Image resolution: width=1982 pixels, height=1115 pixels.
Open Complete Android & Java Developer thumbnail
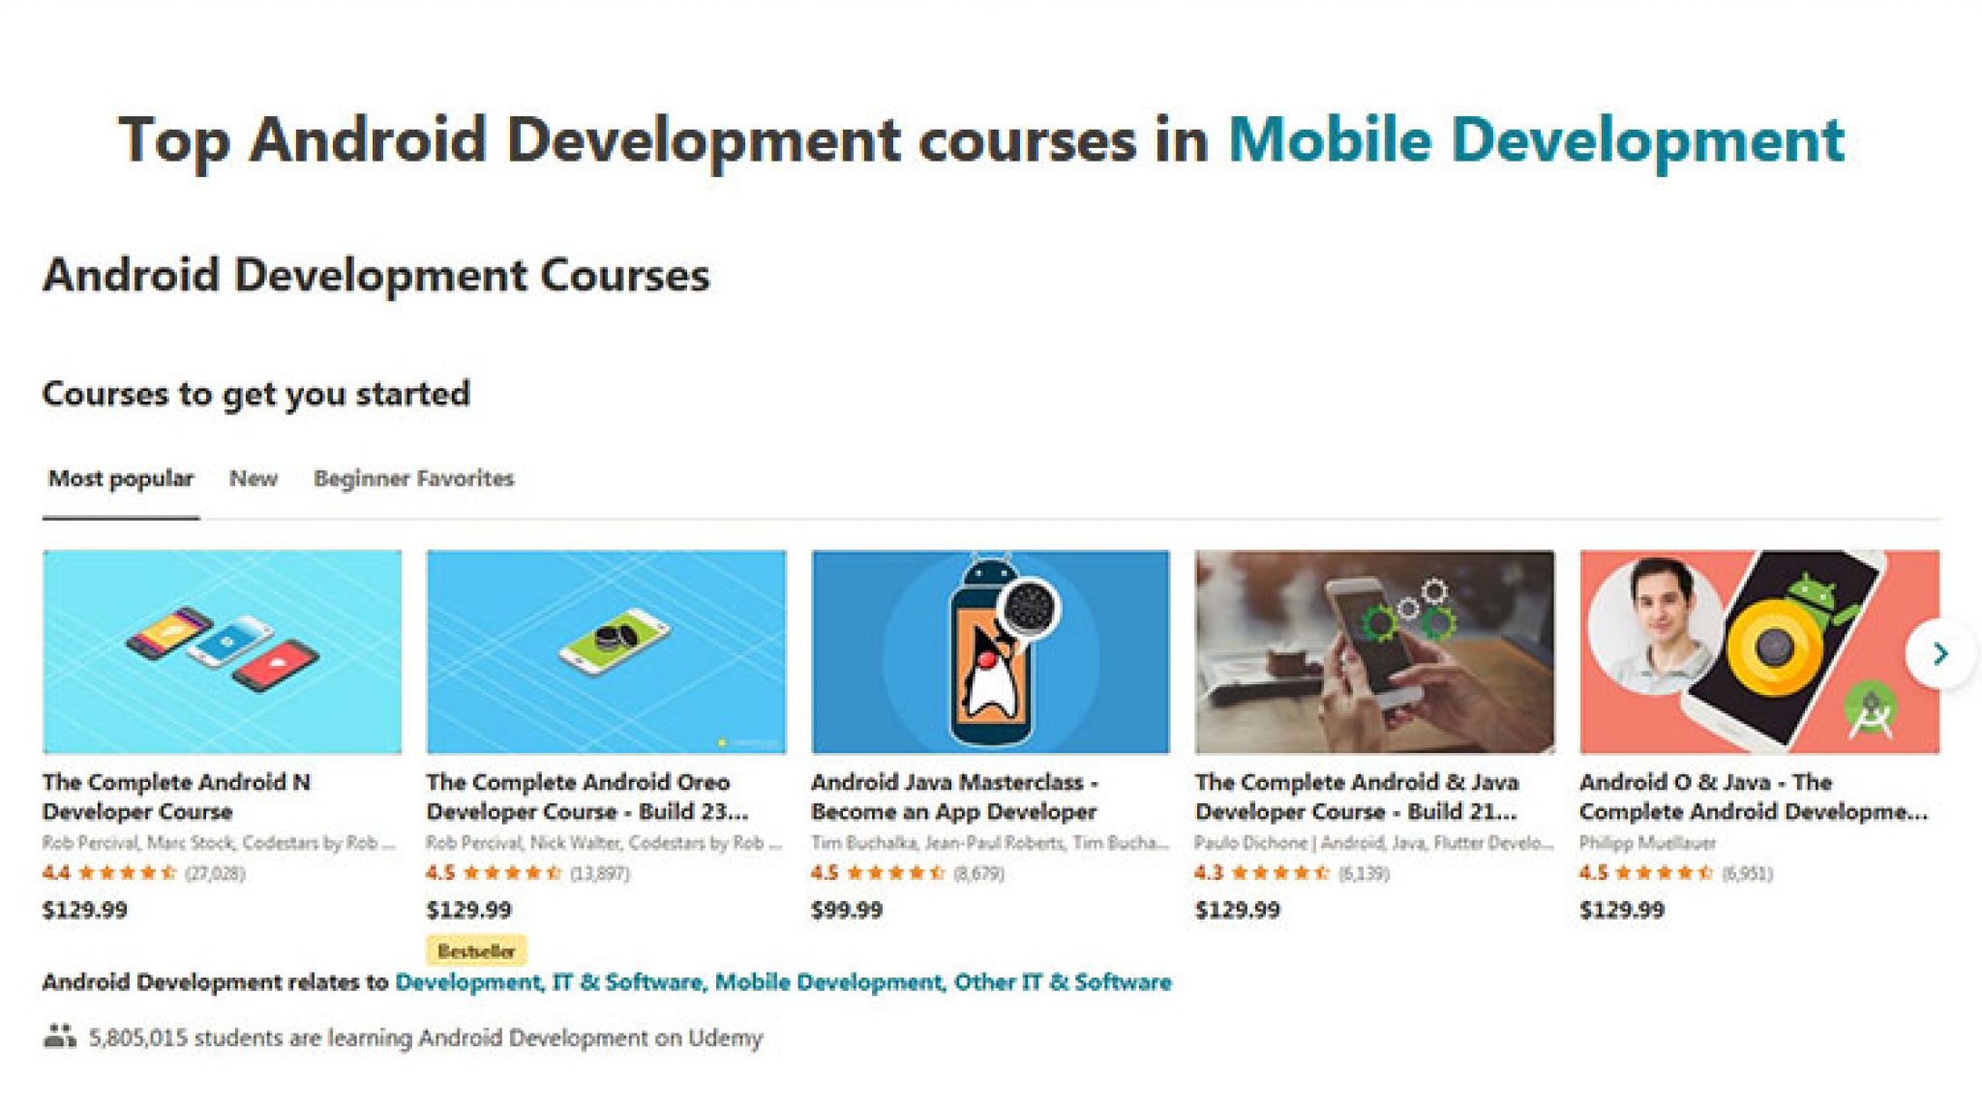(x=1374, y=651)
